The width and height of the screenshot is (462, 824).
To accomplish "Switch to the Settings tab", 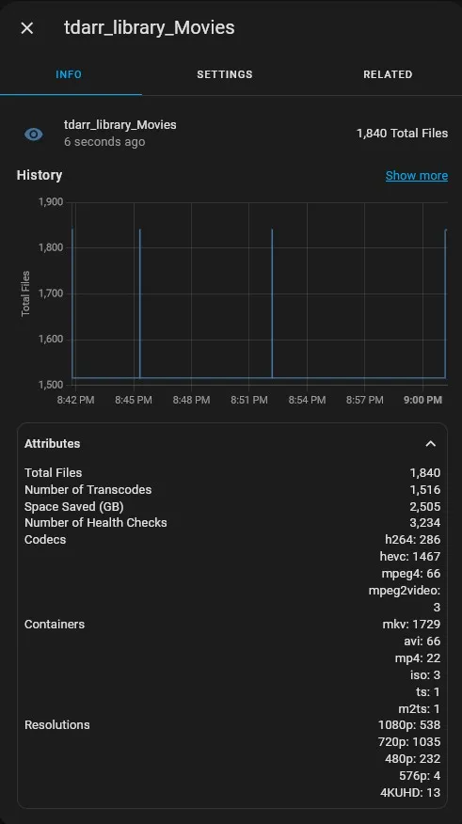I will (x=225, y=74).
